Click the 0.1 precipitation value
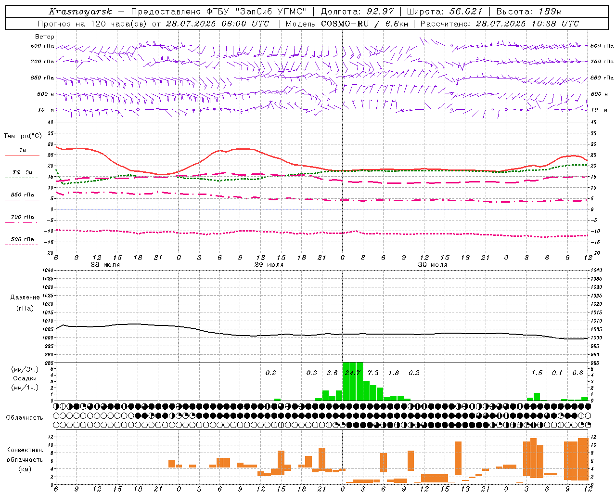616x493 pixels. (x=557, y=373)
